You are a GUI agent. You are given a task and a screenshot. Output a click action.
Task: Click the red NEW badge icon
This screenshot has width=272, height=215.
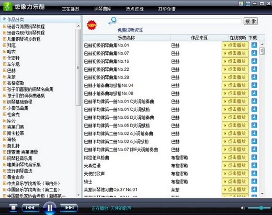click(92, 25)
